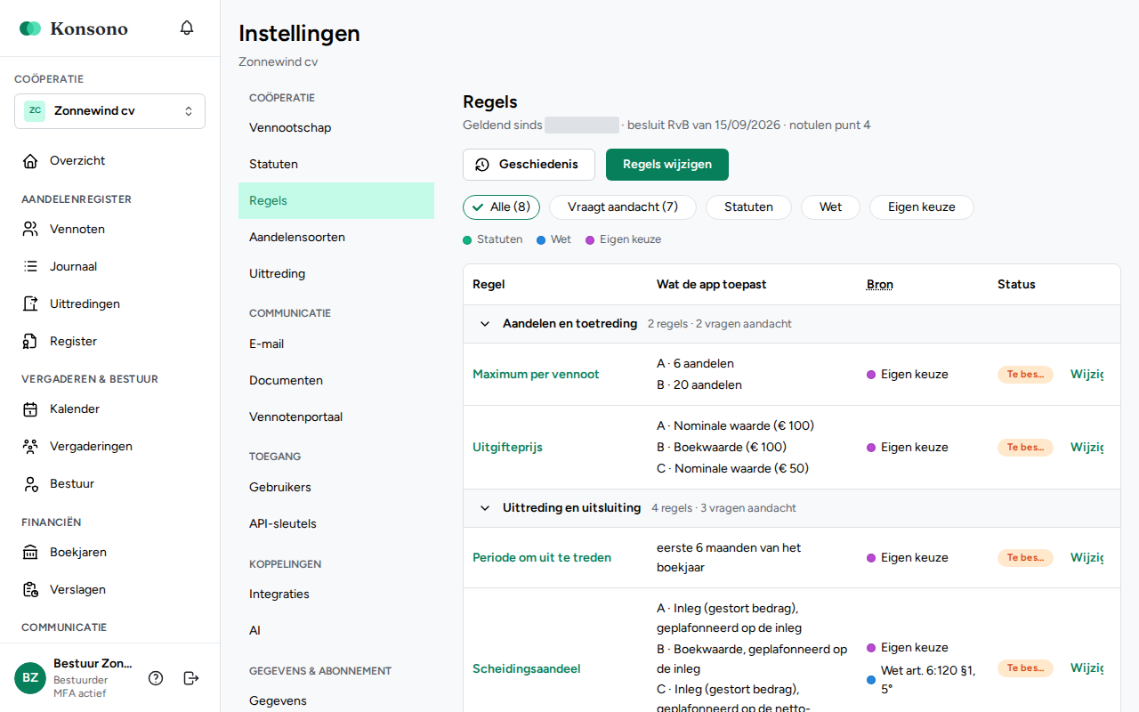1139x712 pixels.
Task: Click status badge of Uitgifteprijs row
Action: point(1025,448)
